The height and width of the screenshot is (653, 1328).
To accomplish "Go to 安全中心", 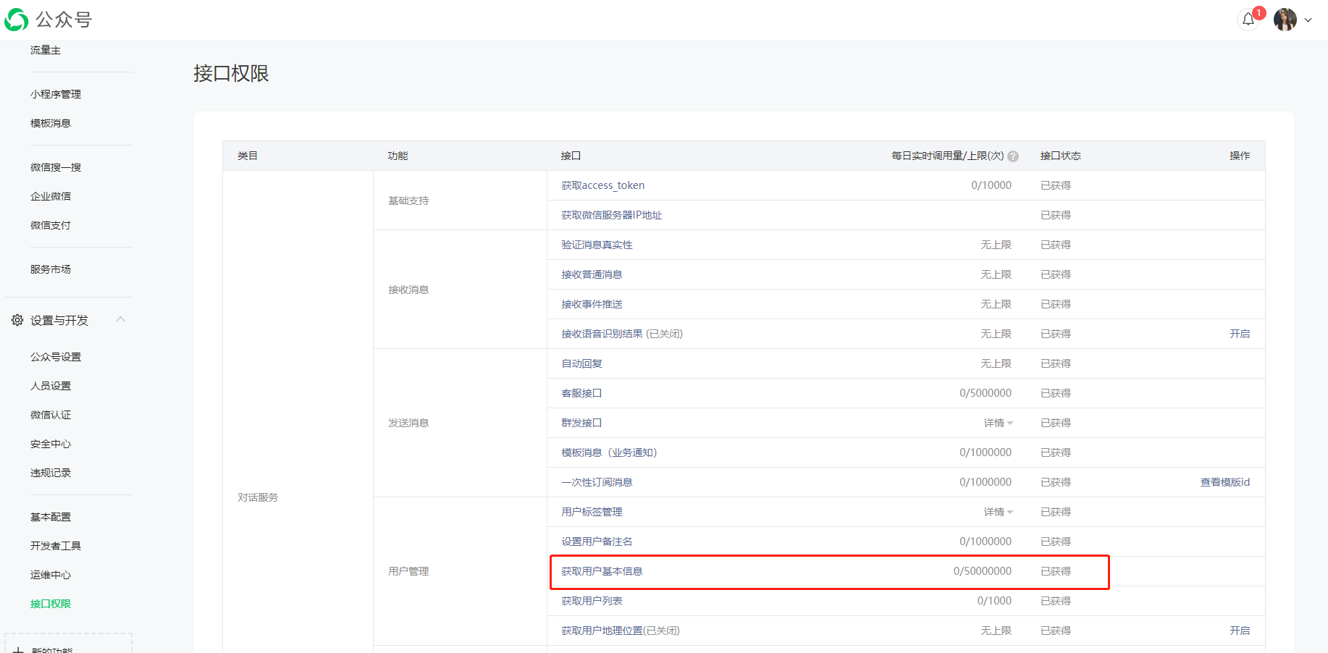I will coord(51,444).
